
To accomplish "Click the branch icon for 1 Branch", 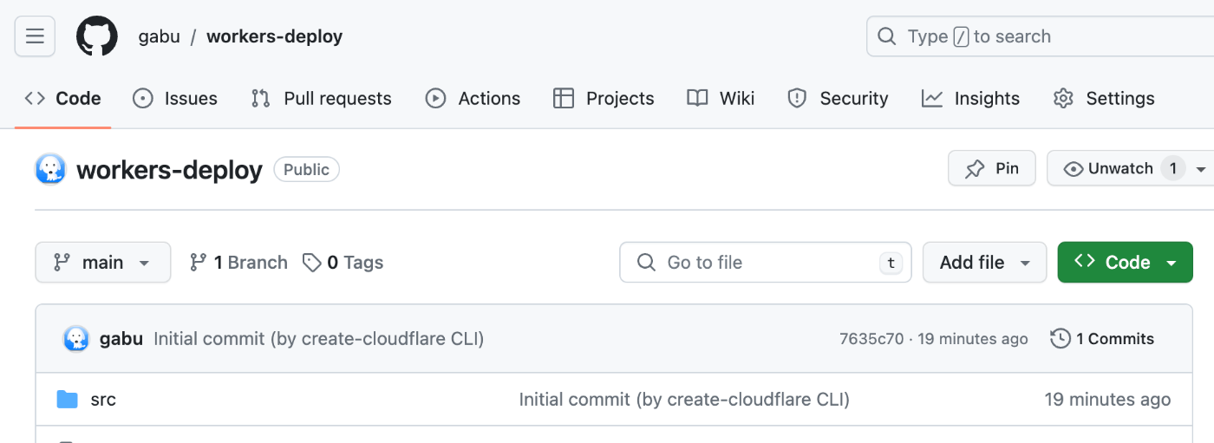I will (199, 263).
